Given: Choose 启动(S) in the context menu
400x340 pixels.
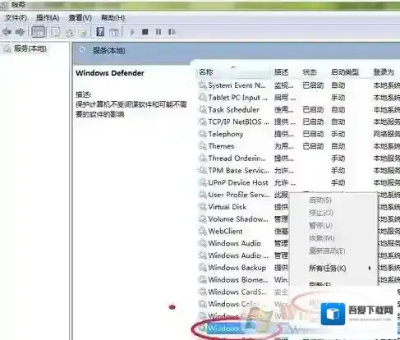Looking at the screenshot, I should coord(320,200).
